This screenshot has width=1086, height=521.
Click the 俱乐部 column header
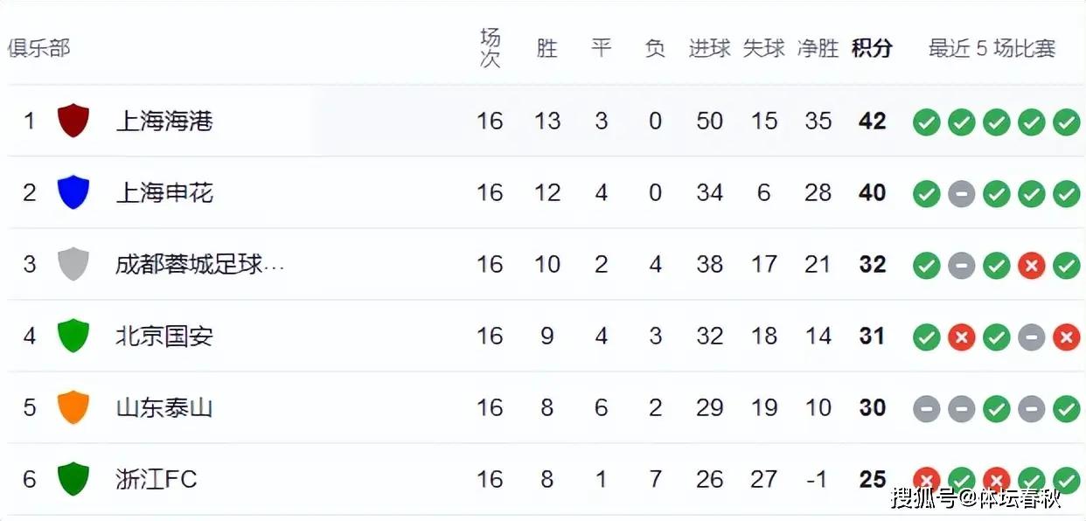pos(38,48)
